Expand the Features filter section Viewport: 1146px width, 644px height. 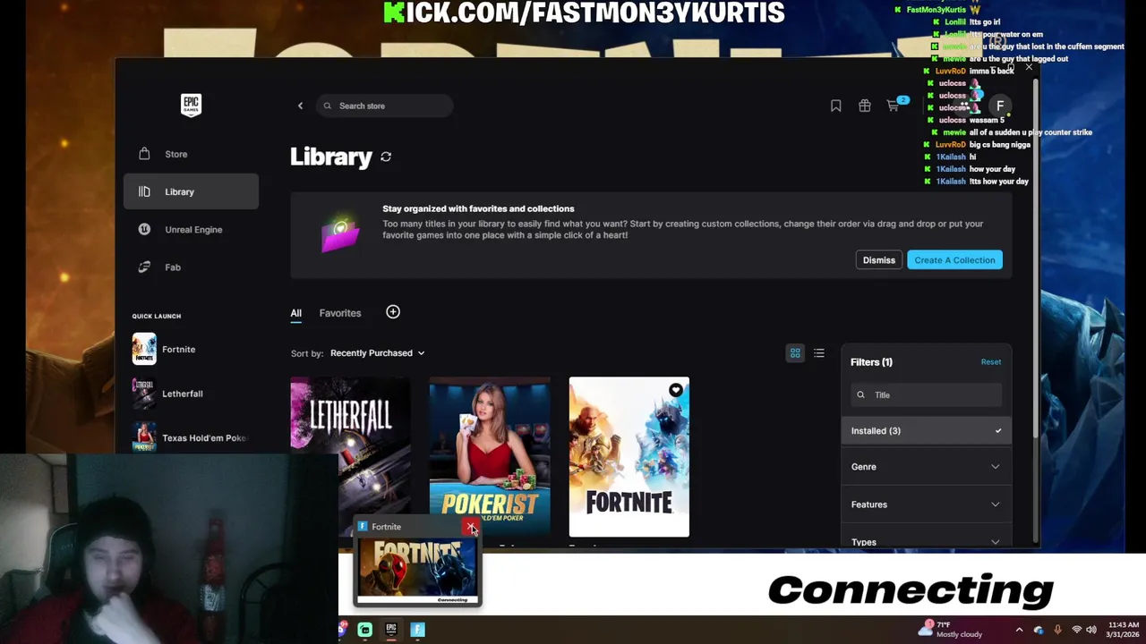coord(927,504)
